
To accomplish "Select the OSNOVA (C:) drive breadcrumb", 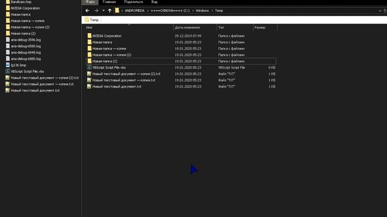I will click(170, 11).
